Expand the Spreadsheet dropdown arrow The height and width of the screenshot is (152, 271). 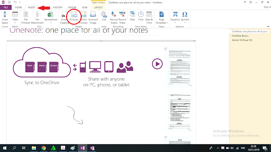(51, 23)
